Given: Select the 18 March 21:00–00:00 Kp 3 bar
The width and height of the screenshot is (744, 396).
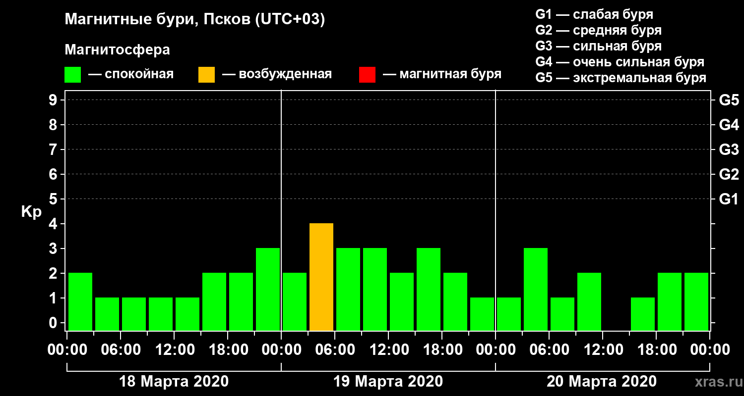Looking at the screenshot, I should coord(268,290).
